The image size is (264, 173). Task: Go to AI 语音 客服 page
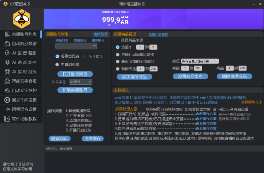coord(21,53)
